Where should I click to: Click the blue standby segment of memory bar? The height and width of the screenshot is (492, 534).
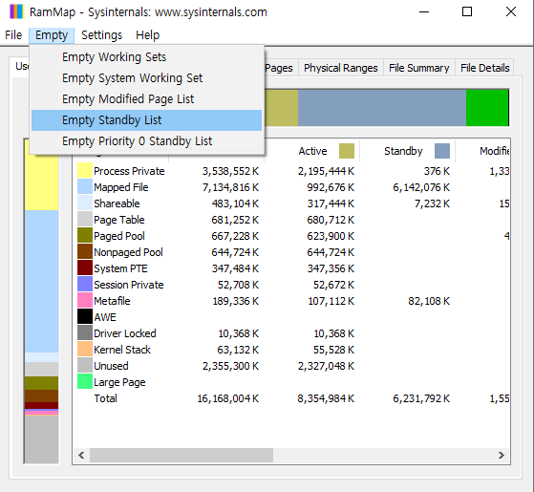[382, 108]
